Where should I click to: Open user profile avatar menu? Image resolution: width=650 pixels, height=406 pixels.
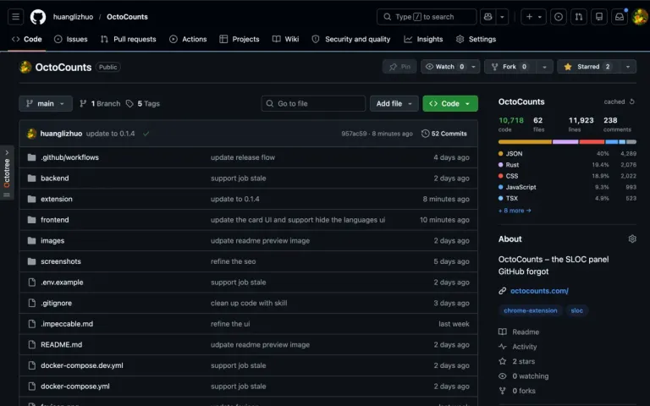640,17
